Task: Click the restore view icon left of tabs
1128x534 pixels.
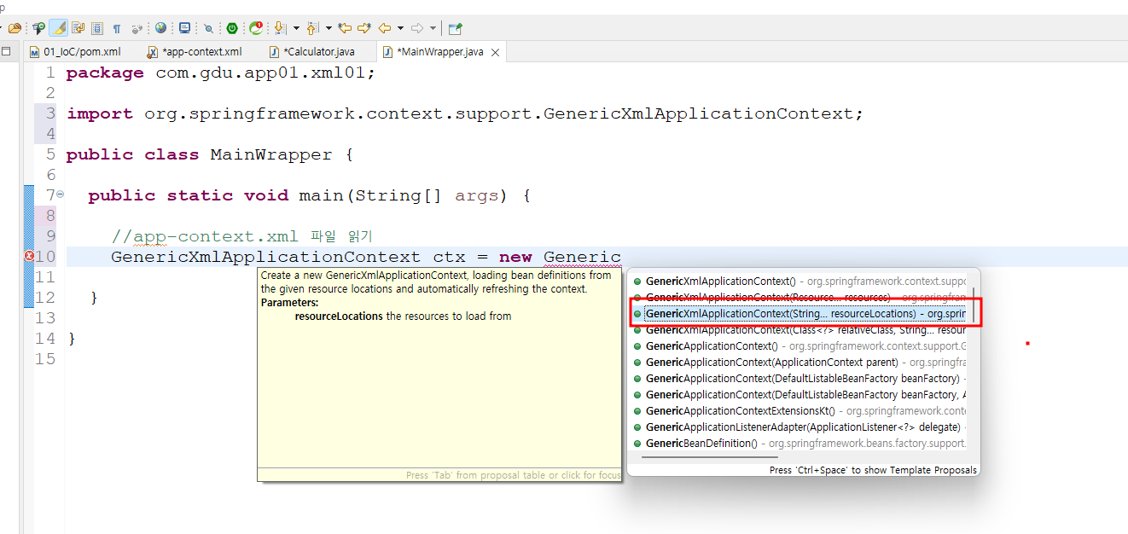Action: 6,51
